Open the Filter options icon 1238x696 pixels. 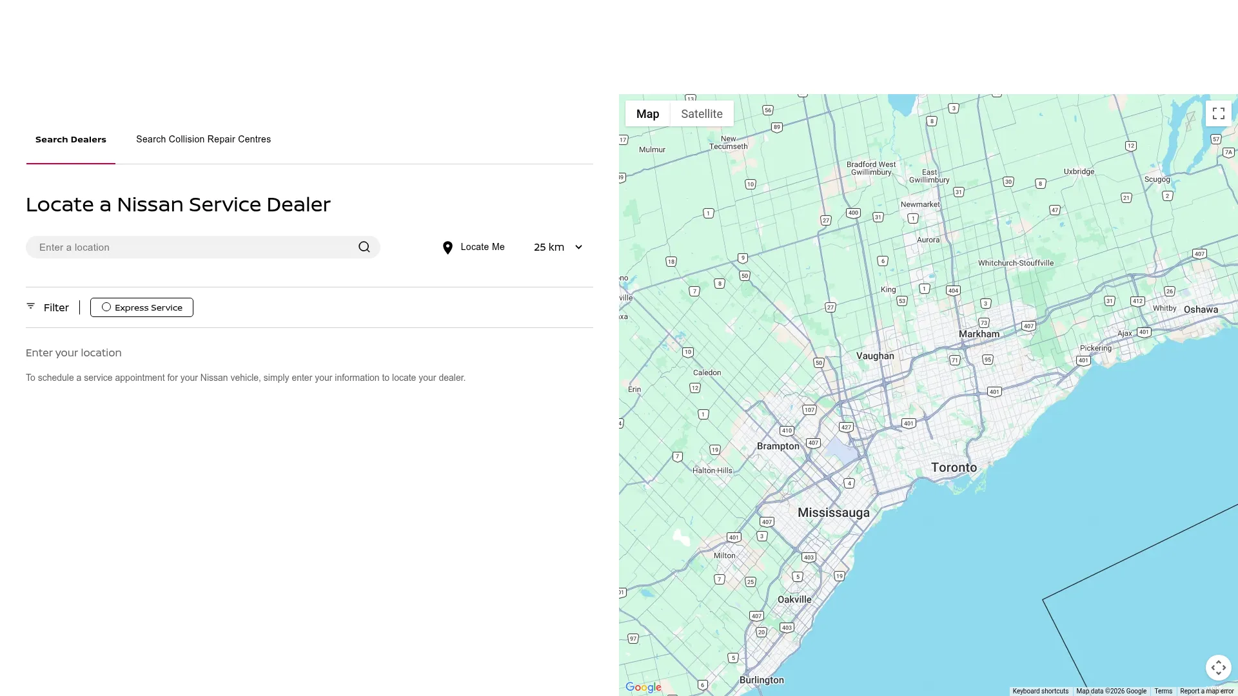[x=30, y=306]
